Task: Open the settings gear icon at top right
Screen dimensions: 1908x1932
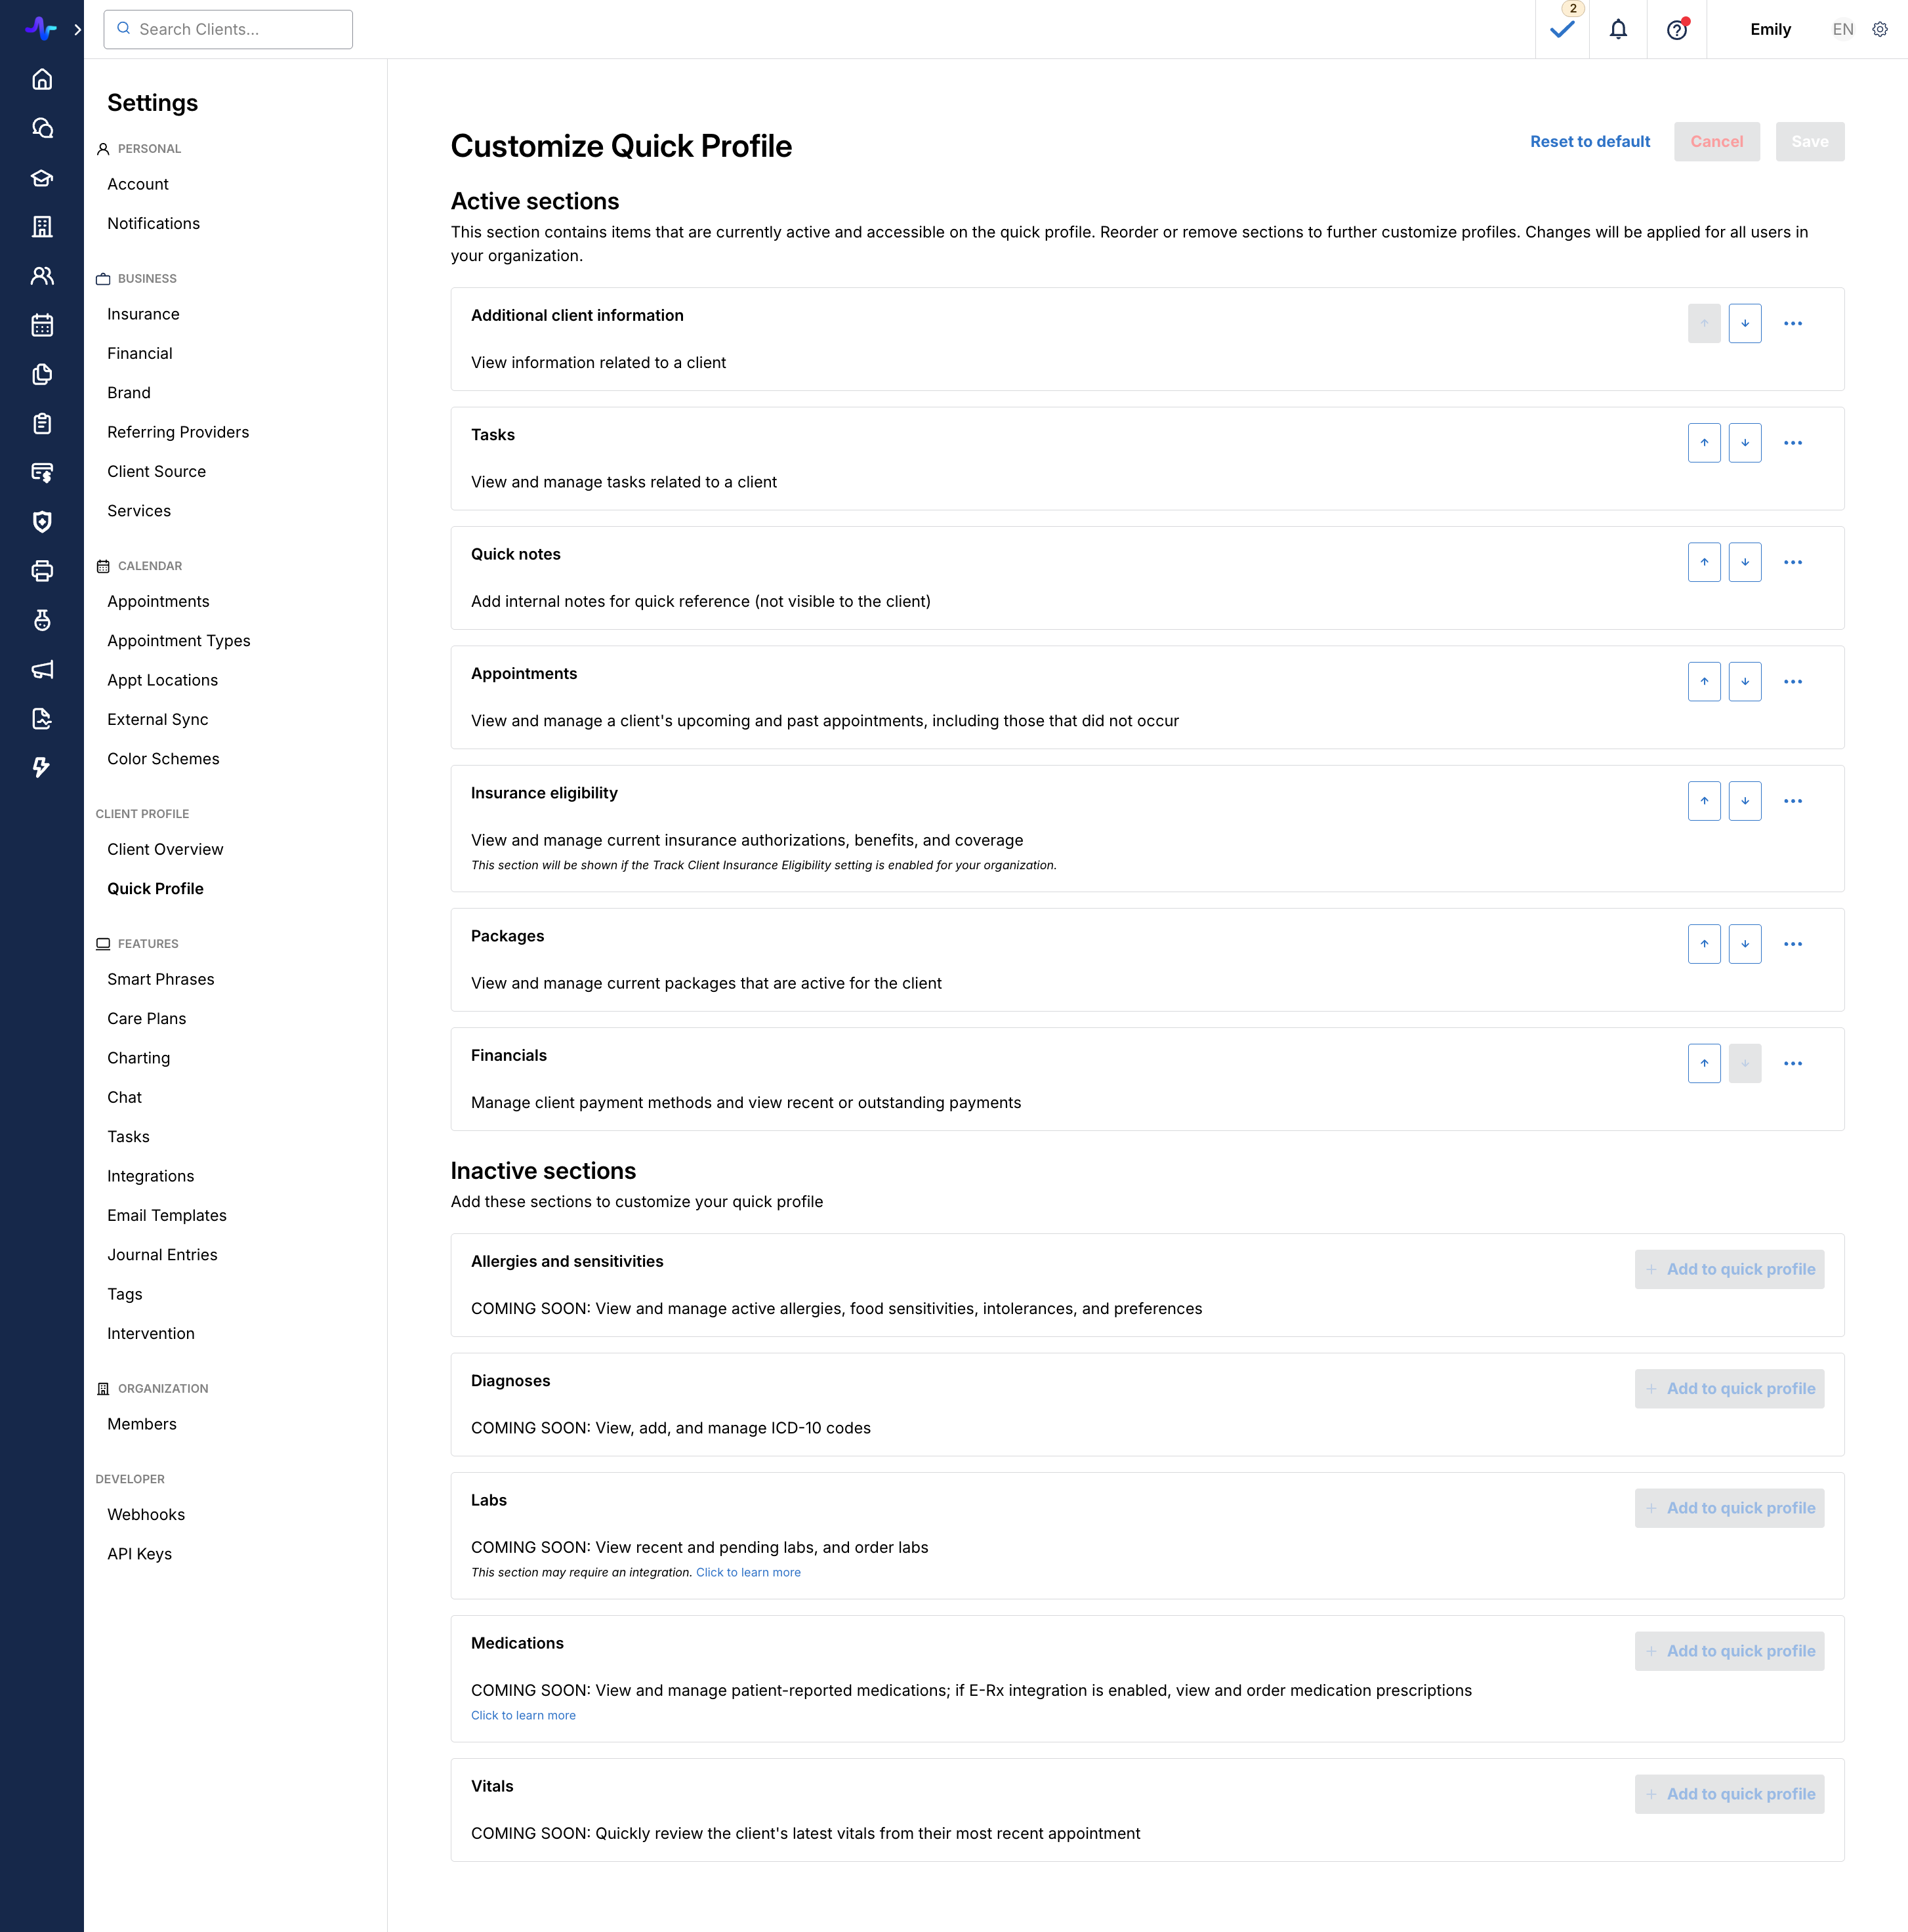Action: pyautogui.click(x=1880, y=29)
